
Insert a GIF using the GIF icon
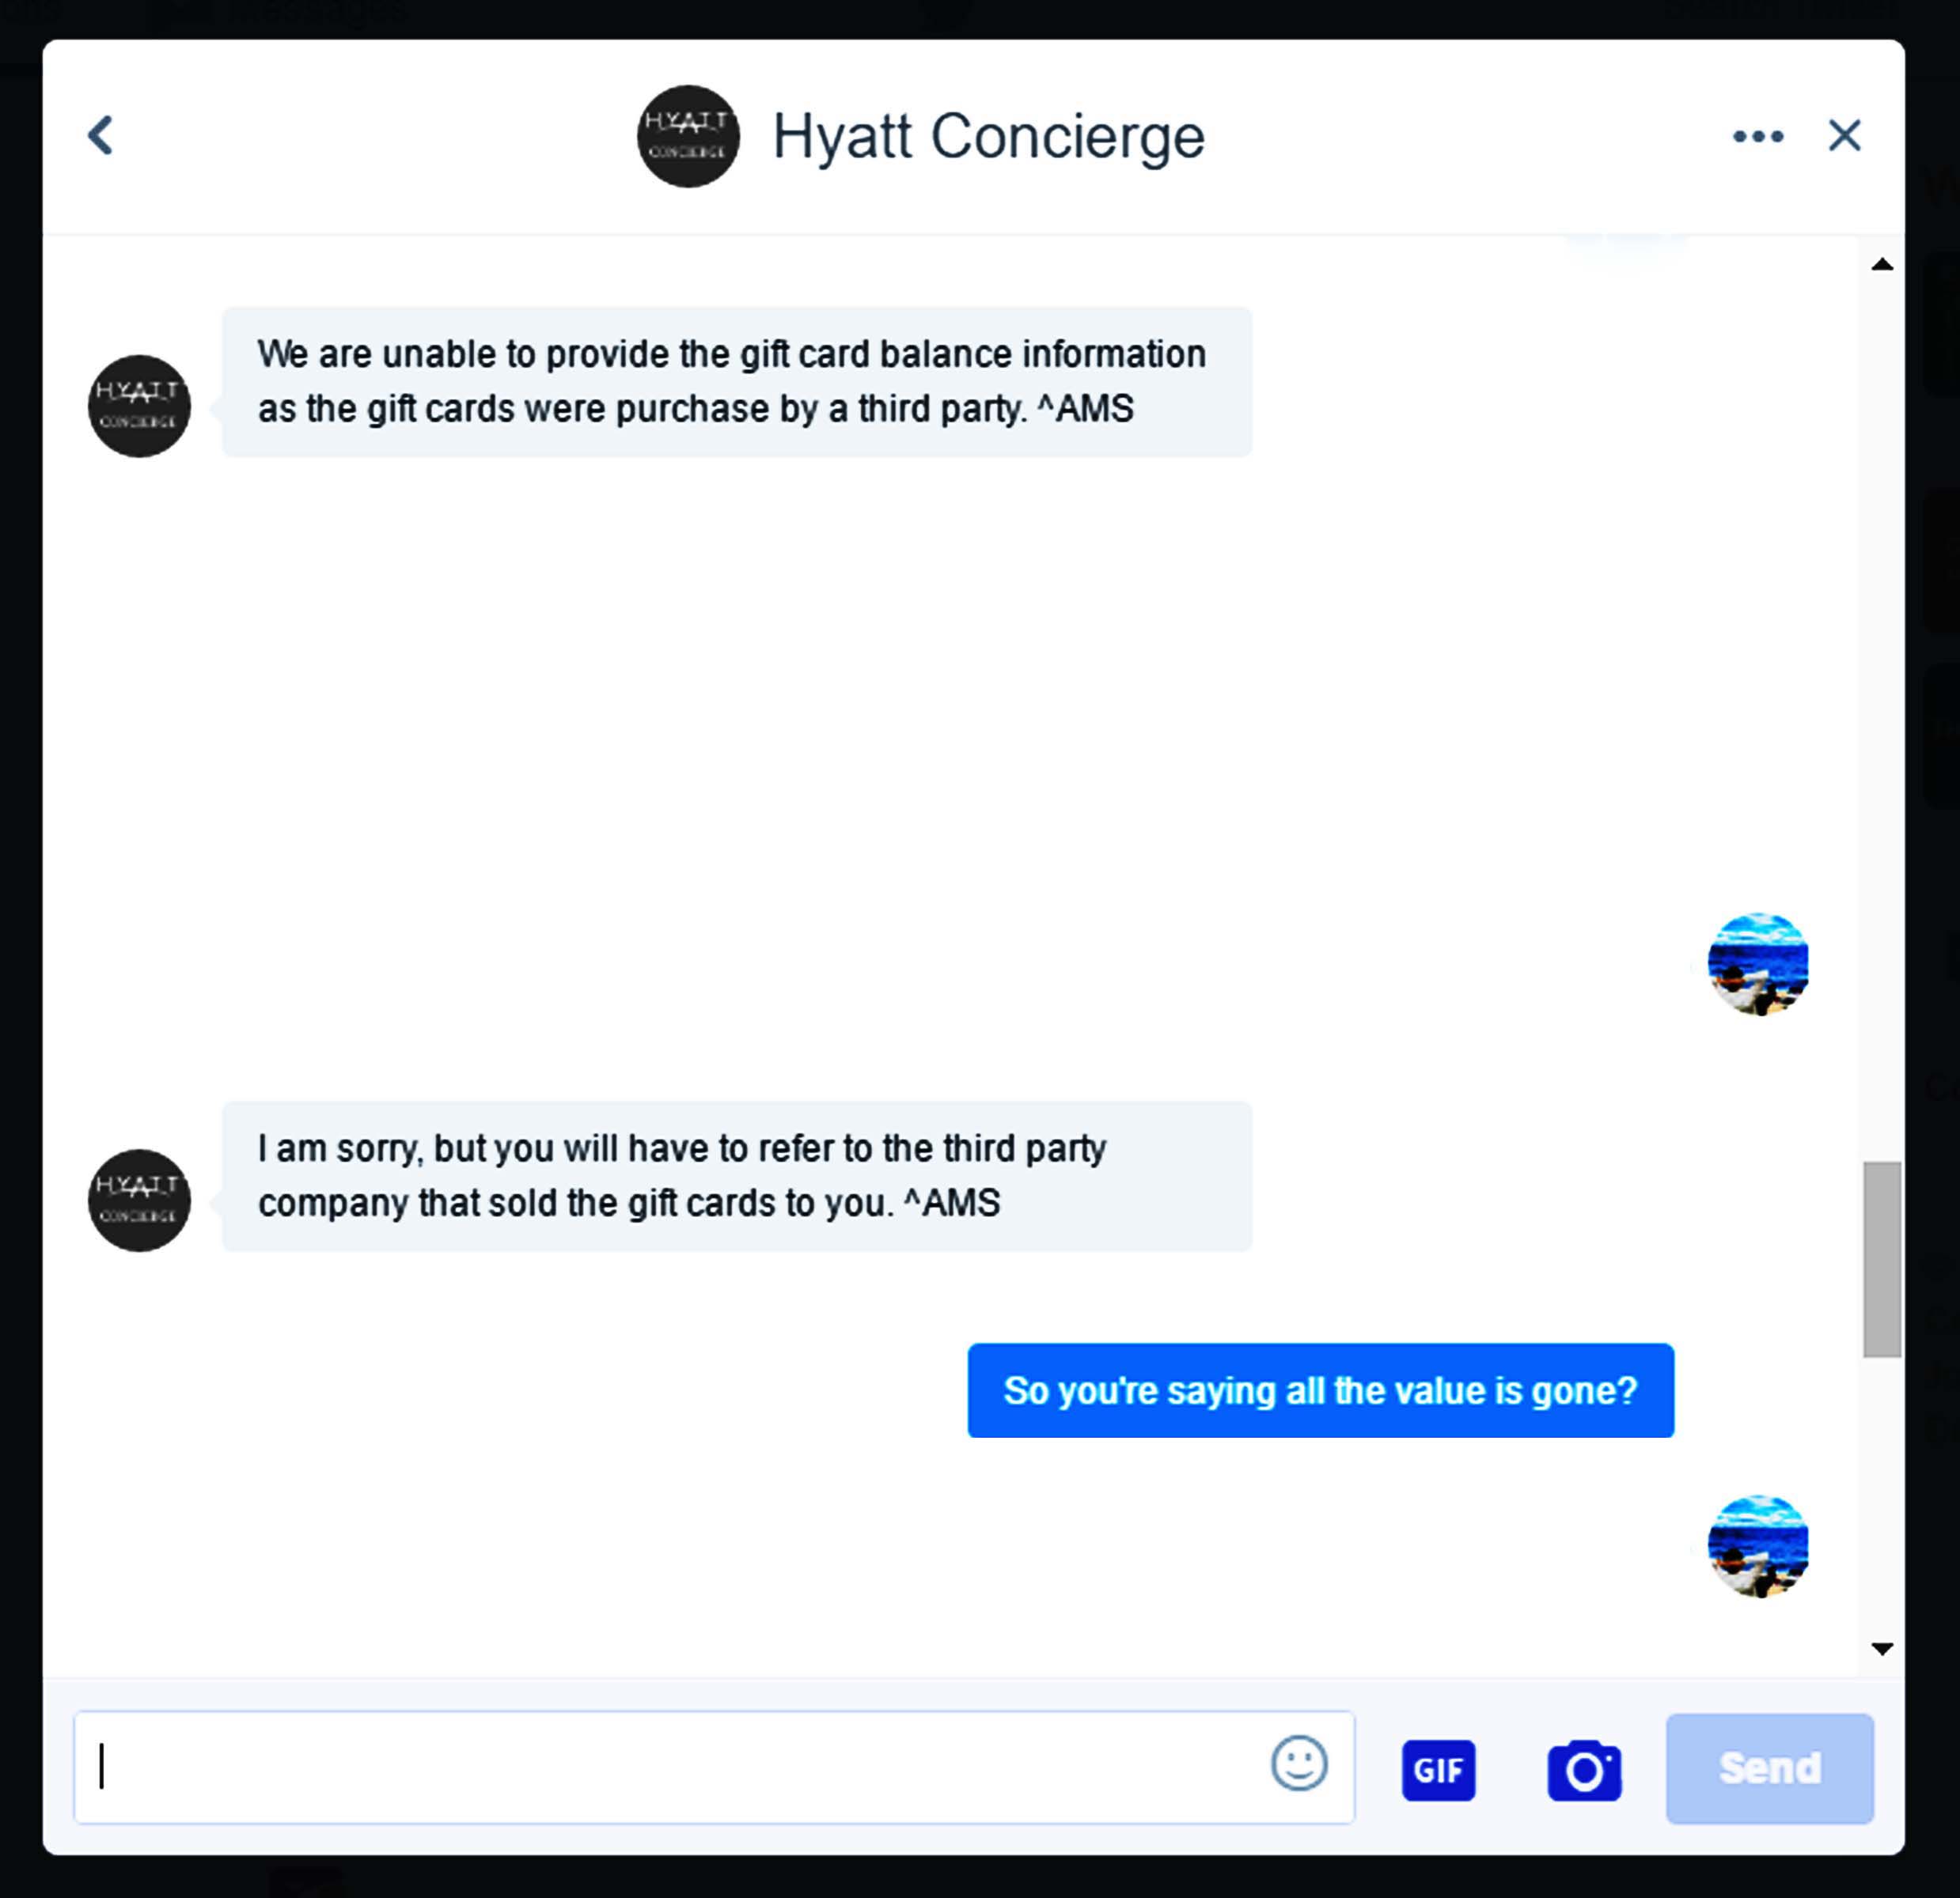(x=1438, y=1770)
